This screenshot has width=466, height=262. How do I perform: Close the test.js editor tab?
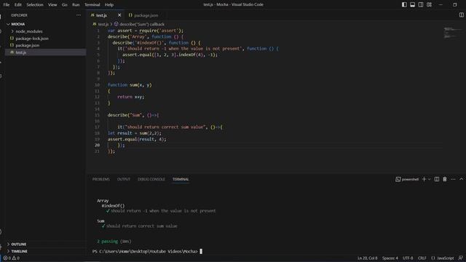tap(119, 15)
